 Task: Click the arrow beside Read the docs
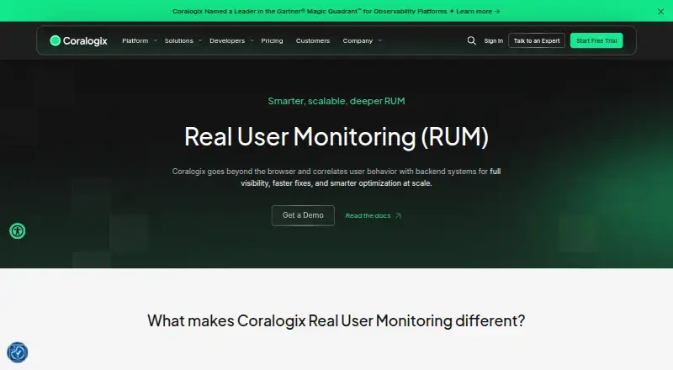[398, 216]
